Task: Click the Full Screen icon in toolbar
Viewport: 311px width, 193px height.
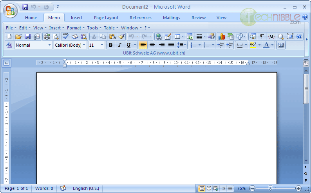Action: tap(290, 36)
